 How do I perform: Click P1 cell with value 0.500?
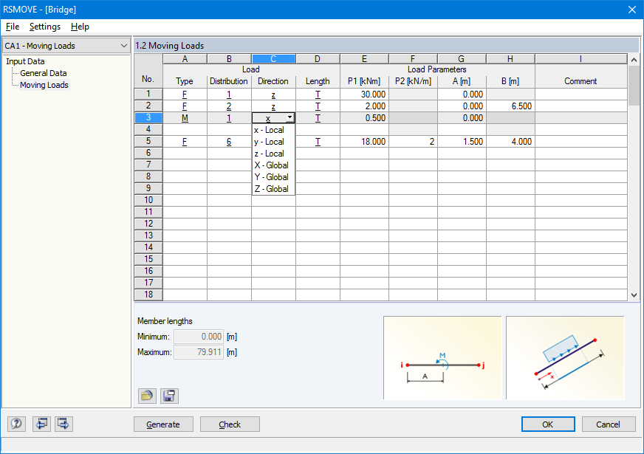364,118
